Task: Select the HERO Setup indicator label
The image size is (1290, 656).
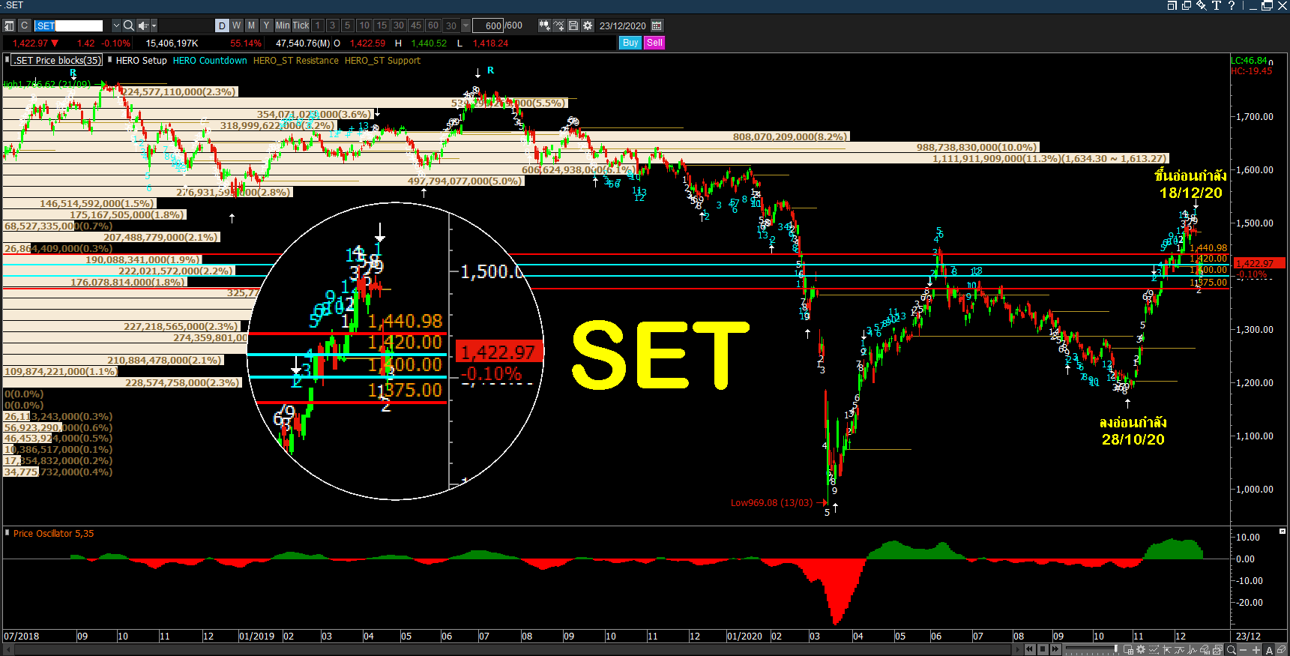Action: (x=142, y=61)
